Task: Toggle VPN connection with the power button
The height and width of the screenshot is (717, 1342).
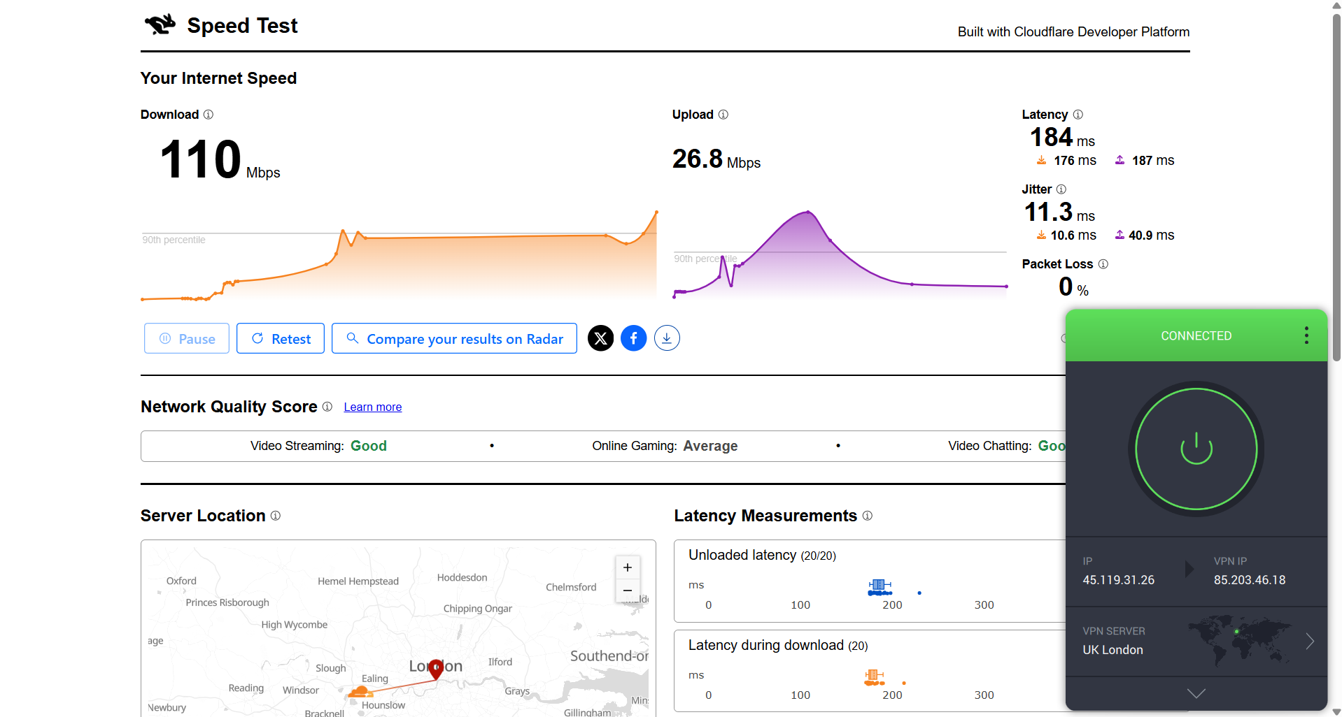Action: [1195, 449]
